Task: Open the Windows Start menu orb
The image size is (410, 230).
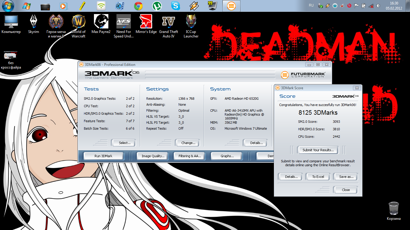Action: 8,6
